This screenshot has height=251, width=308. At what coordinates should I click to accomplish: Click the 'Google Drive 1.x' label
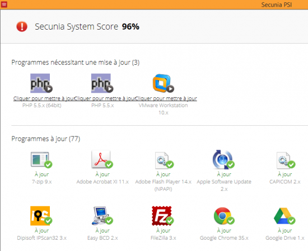coord(285,238)
